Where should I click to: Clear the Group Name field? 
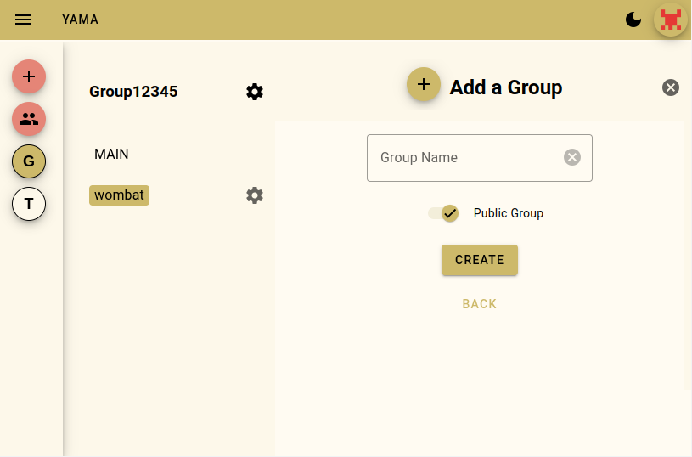pos(572,157)
